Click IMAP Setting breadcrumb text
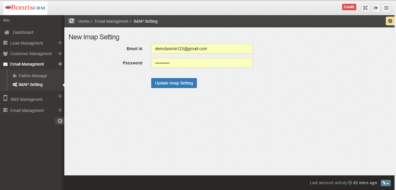Image resolution: width=396 pixels, height=190 pixels. coord(146,21)
